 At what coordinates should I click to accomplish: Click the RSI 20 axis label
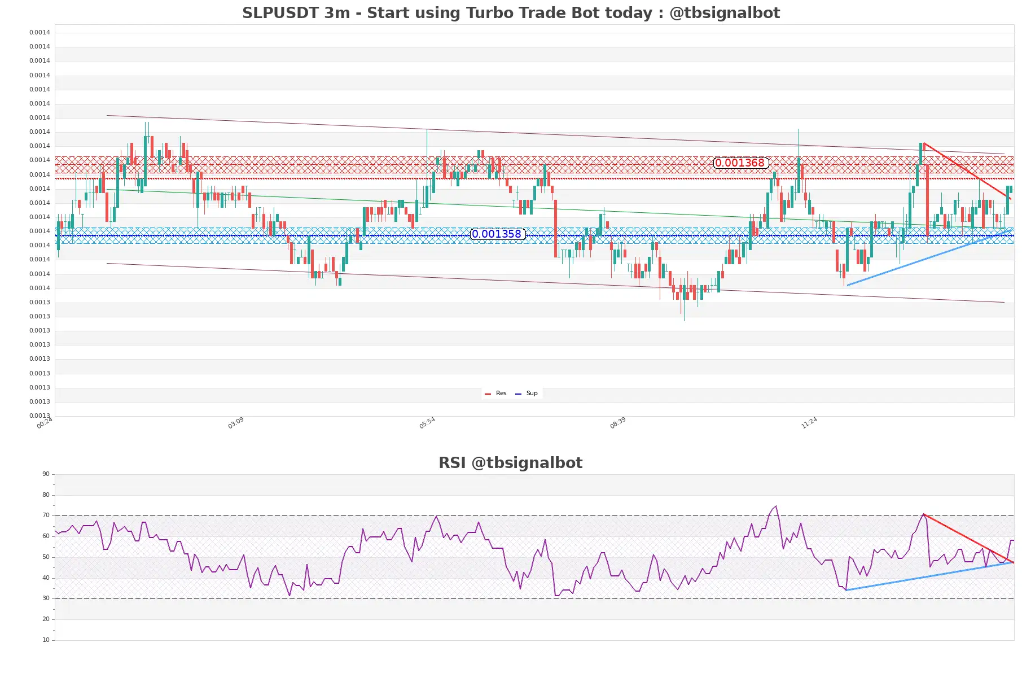click(46, 619)
